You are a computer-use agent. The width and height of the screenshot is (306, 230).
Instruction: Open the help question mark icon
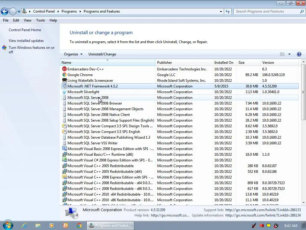299,54
